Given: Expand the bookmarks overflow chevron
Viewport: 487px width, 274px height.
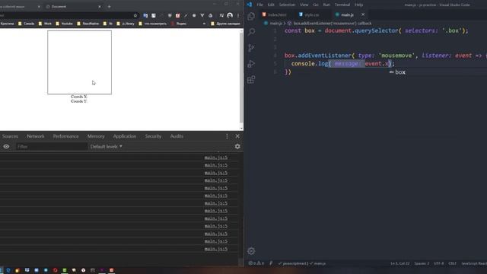Looking at the screenshot, I should (204, 24).
